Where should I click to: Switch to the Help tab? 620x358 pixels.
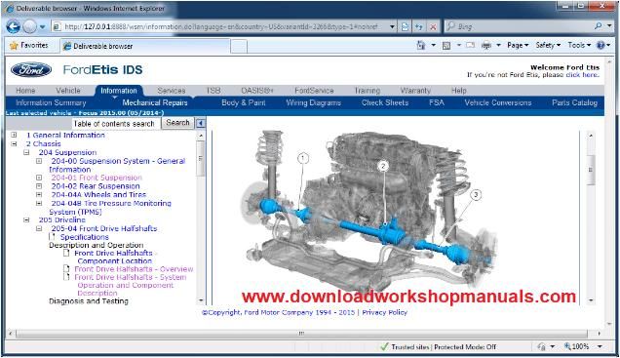point(459,90)
